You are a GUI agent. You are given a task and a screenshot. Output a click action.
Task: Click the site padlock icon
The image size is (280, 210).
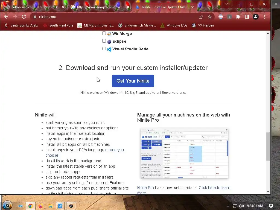[x=35, y=17]
